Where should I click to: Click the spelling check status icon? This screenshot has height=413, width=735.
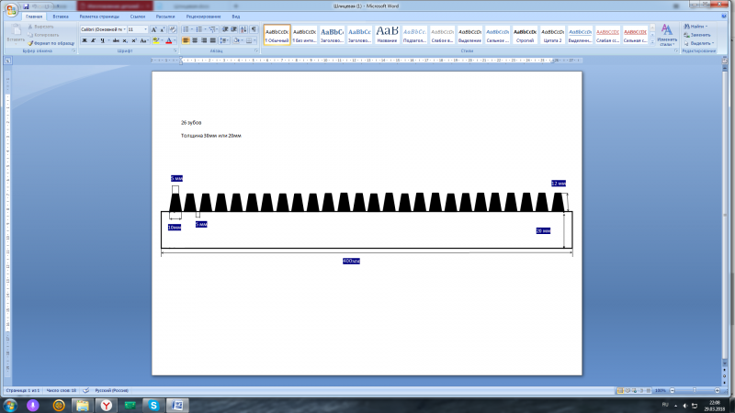[85, 391]
